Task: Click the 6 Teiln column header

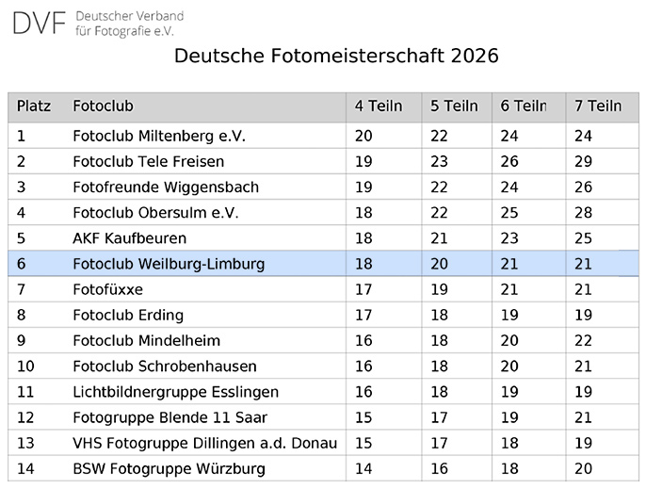Action: (524, 106)
